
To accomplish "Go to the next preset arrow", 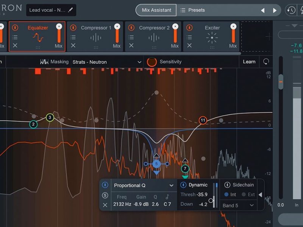I will [x=275, y=10].
